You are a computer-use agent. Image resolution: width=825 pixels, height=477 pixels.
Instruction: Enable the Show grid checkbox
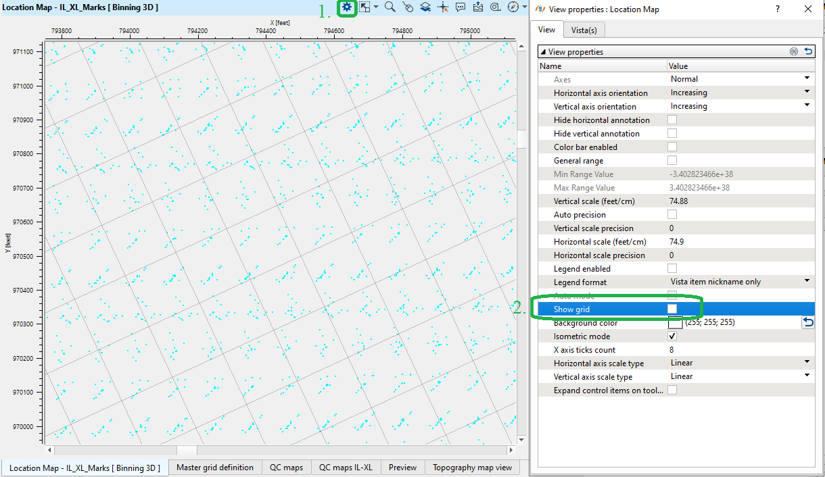point(672,309)
